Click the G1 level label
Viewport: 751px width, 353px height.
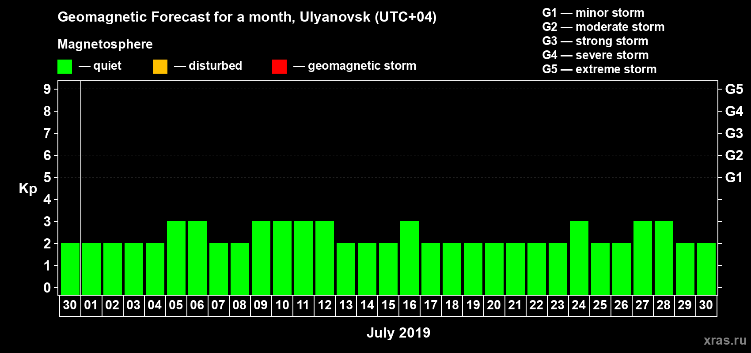pos(734,177)
